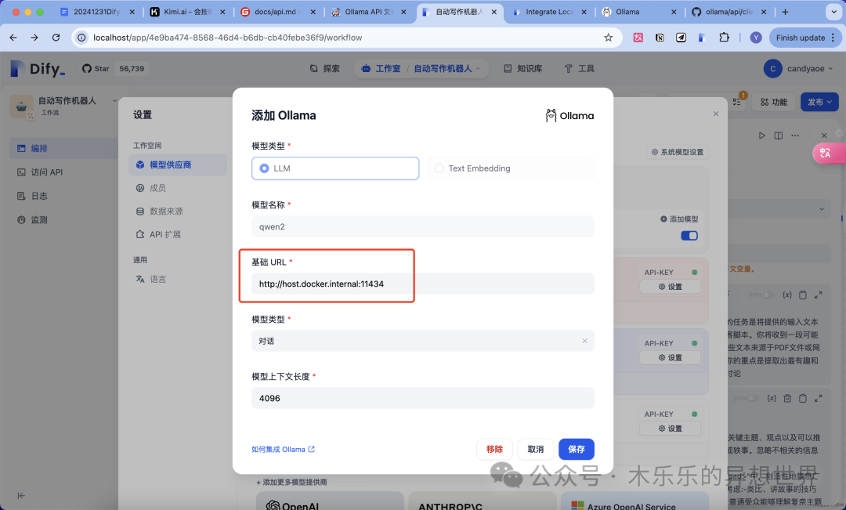Image resolution: width=846 pixels, height=510 pixels.
Task: Open the candyaoe account menu
Action: (798, 68)
